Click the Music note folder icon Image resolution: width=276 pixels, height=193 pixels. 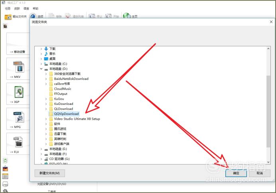pos(46,54)
